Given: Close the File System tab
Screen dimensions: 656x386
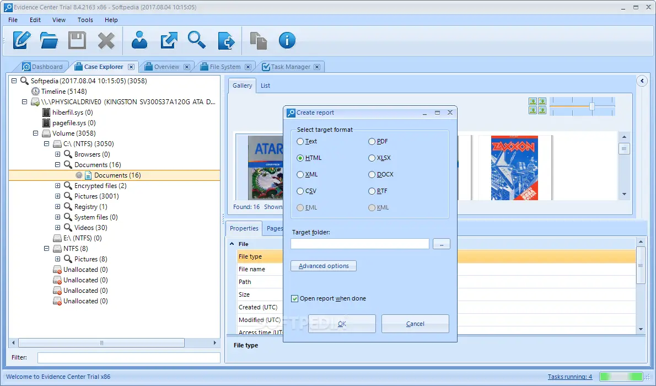Looking at the screenshot, I should point(248,67).
